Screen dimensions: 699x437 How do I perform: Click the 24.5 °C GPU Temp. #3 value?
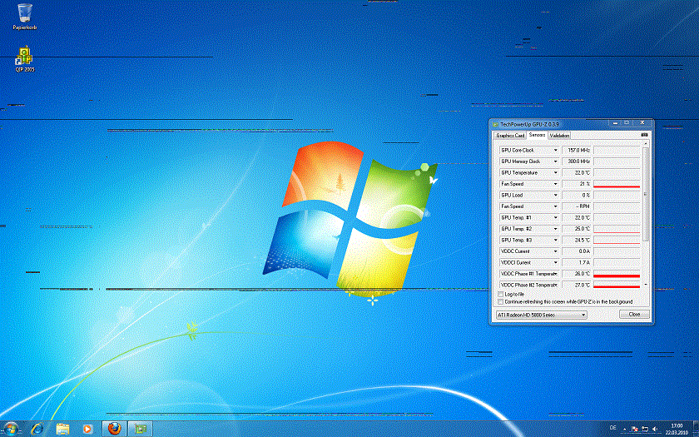click(577, 241)
